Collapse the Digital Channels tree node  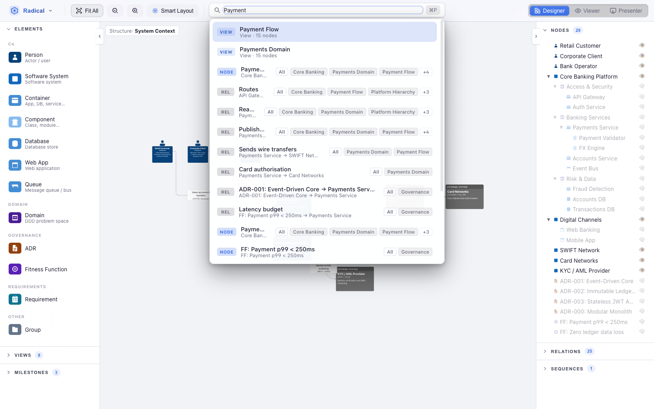[548, 219]
